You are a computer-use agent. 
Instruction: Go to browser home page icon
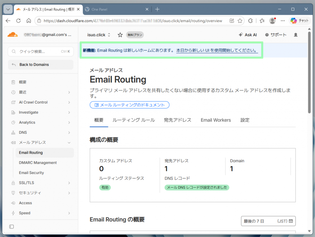29,21
